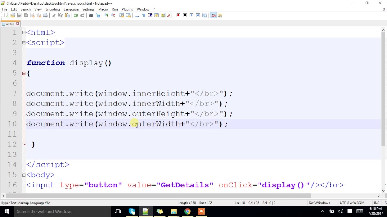Open the Window menu
Image resolution: width=387 pixels, height=217 pixels.
pyautogui.click(x=143, y=9)
